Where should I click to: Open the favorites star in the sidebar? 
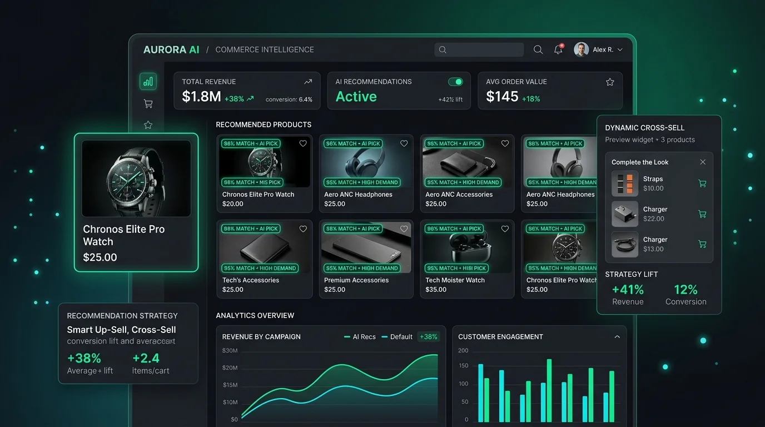click(x=148, y=125)
